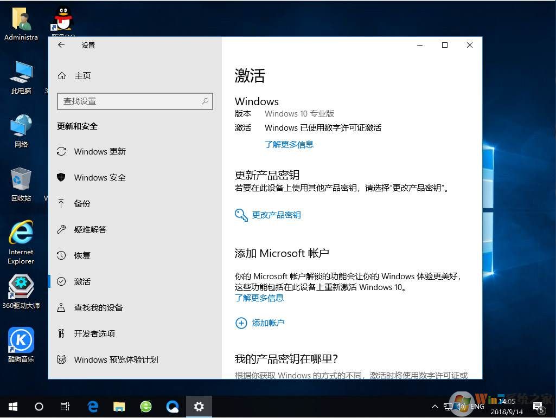Image resolution: width=556 pixels, height=418 pixels.
Task: Click the Cortana circle on taskbar
Action: (39, 407)
